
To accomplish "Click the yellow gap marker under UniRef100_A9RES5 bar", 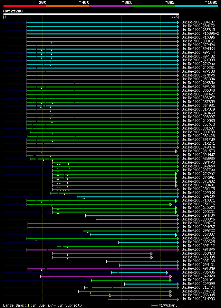I will pyautogui.click(x=36, y=240).
